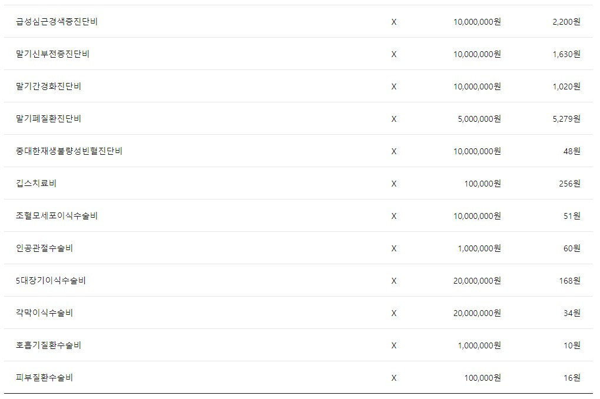
Task: Select the 중대한재생불량성빈혈진단비 label
Action: point(69,151)
